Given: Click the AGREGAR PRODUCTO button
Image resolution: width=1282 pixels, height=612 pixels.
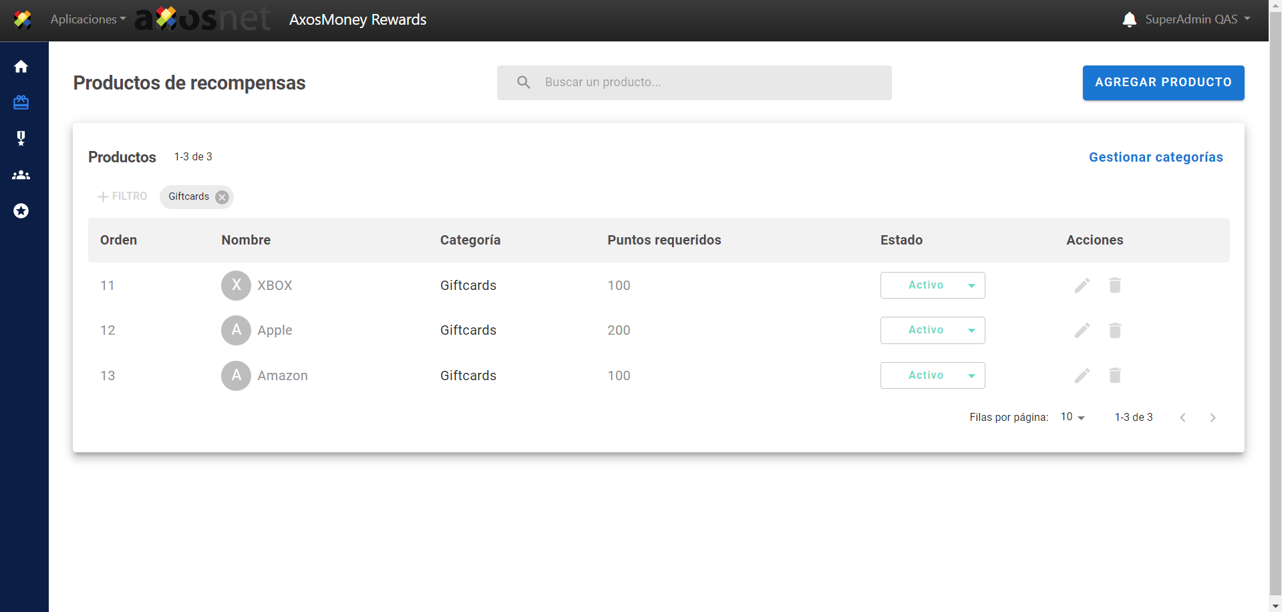Looking at the screenshot, I should [x=1162, y=82].
